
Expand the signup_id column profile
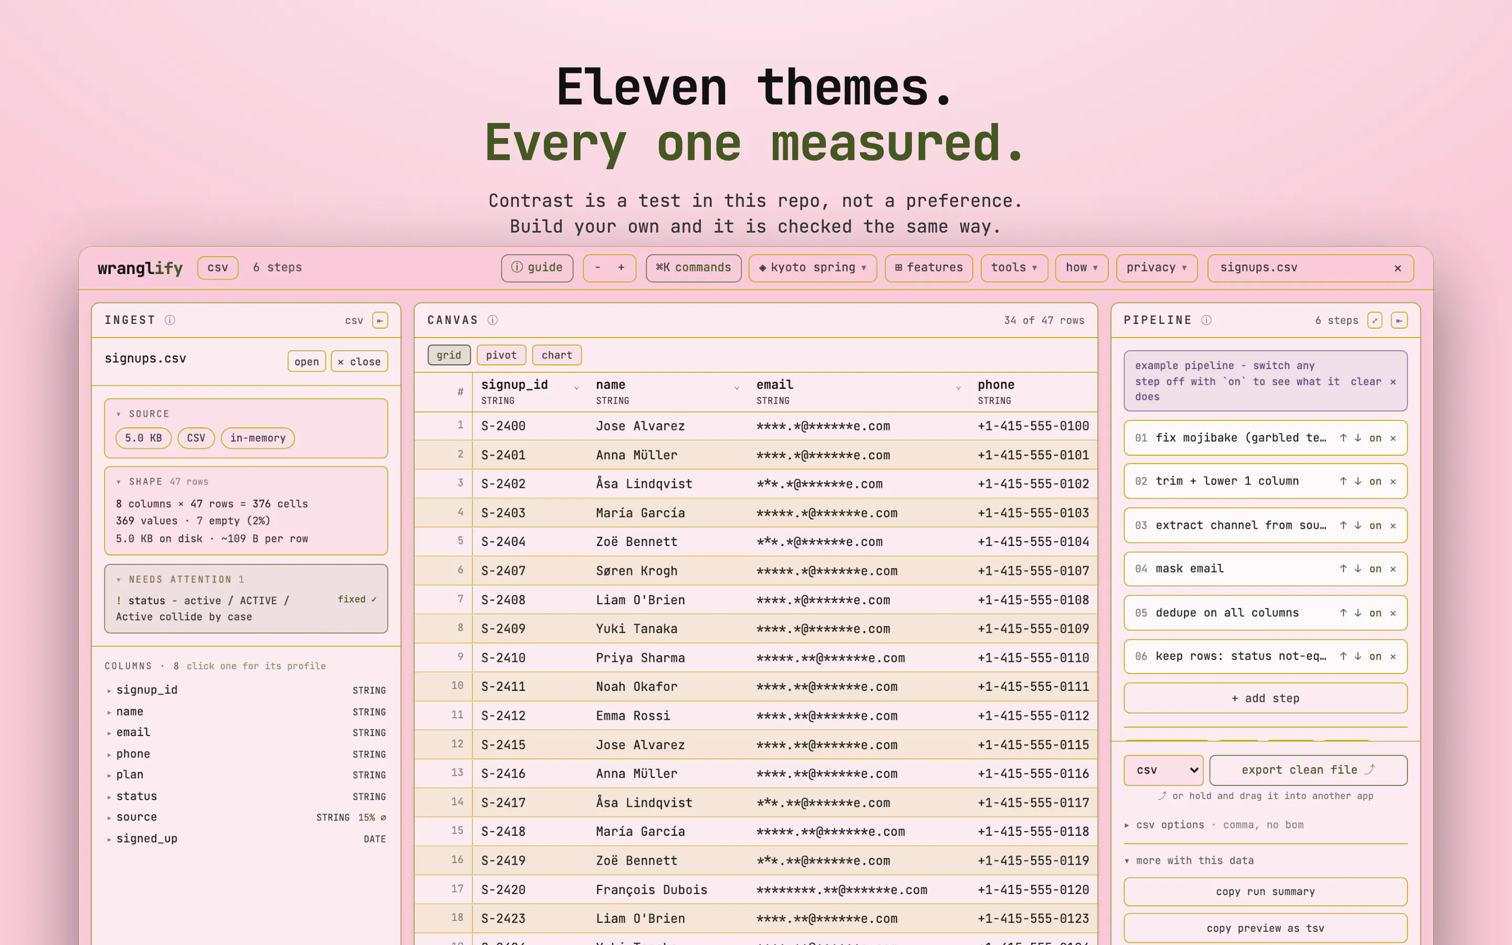246,690
